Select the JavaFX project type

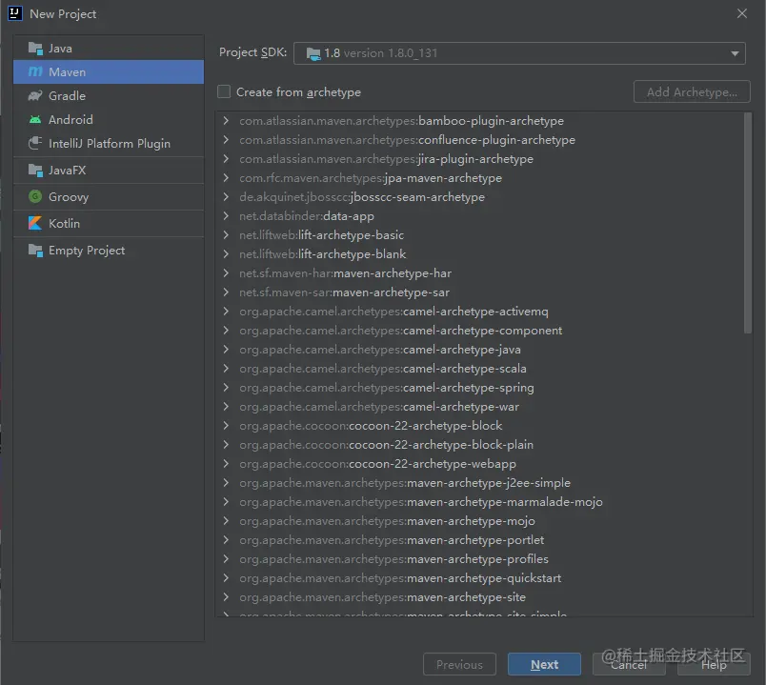[109, 170]
